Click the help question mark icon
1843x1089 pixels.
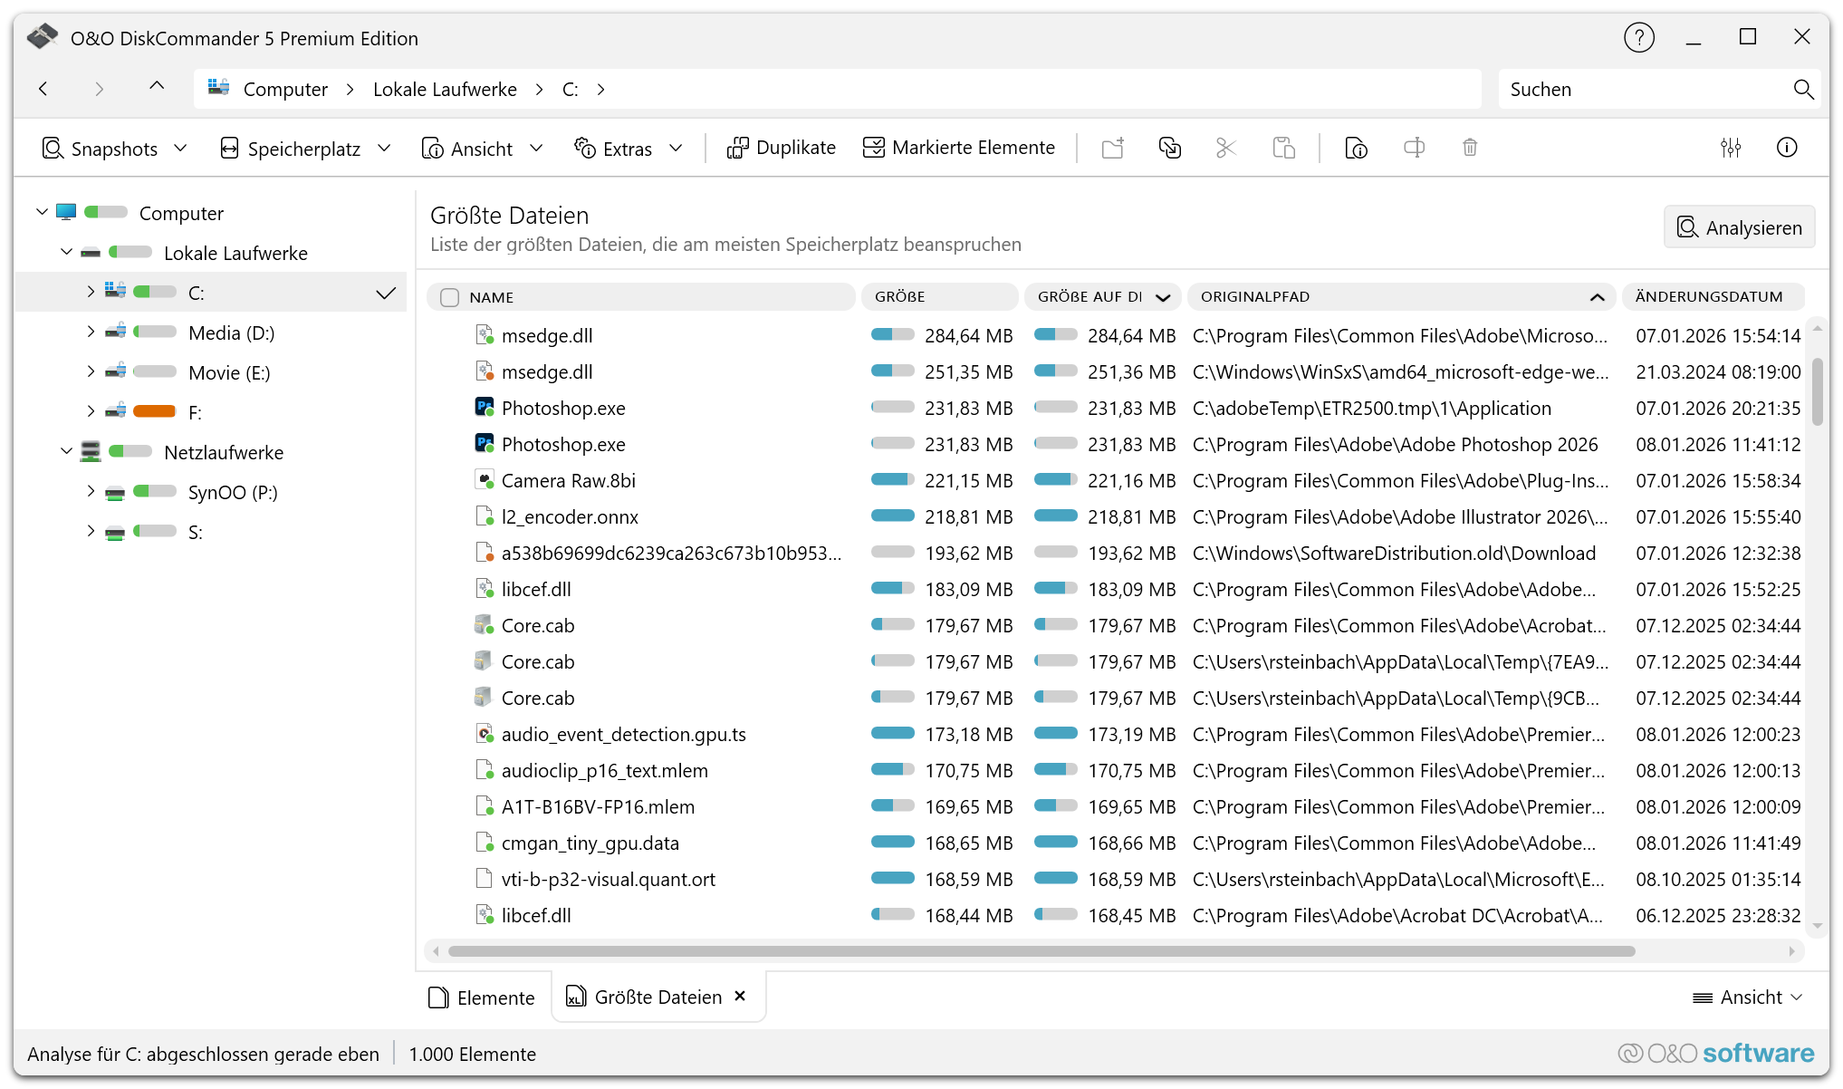[1638, 38]
